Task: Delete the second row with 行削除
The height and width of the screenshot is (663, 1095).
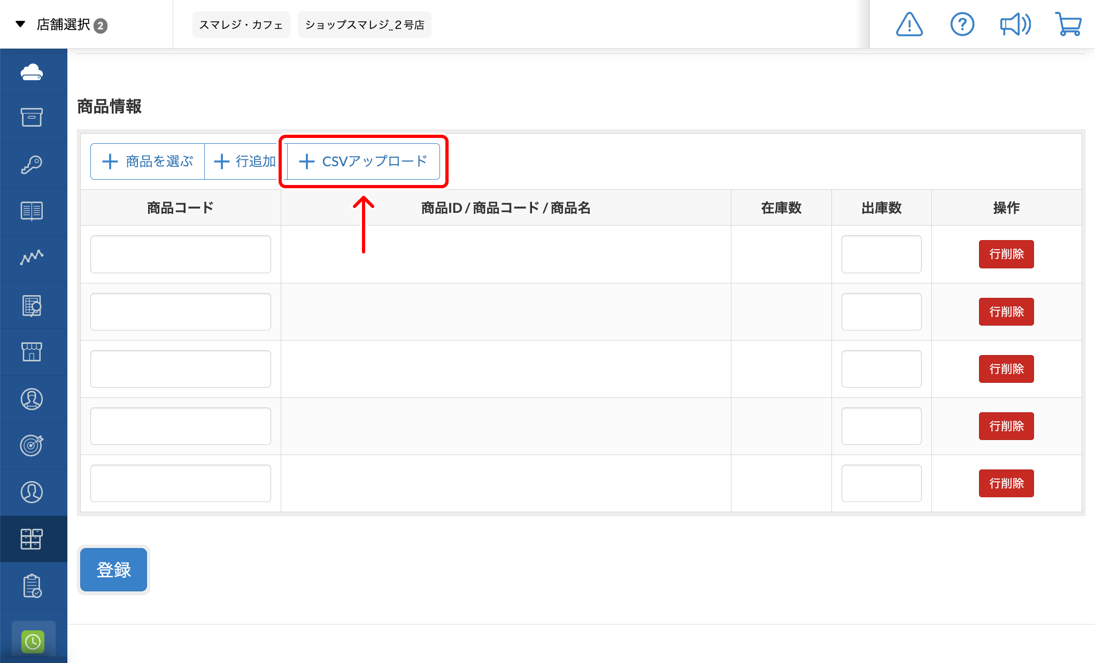Action: click(x=1006, y=312)
